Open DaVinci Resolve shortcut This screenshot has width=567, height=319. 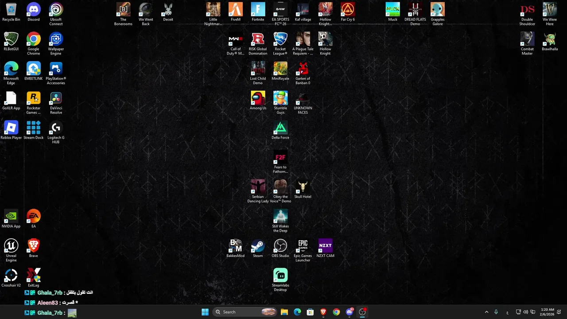[x=56, y=103]
